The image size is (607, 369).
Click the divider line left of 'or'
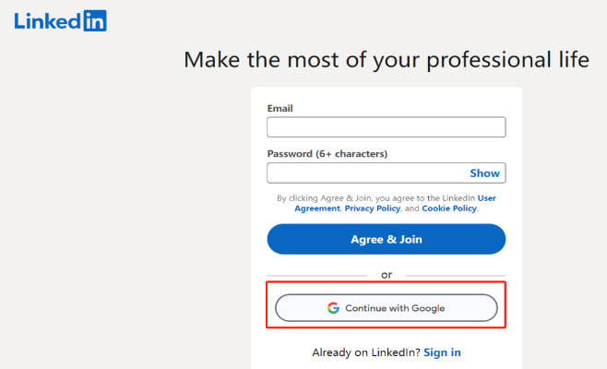317,276
